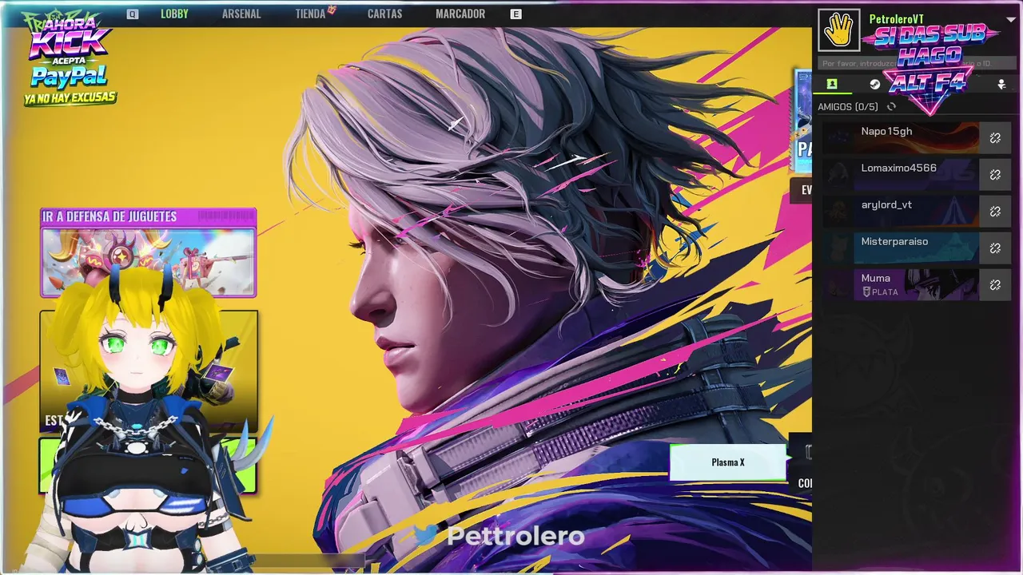Invite Misterparaiso with the link icon
The height and width of the screenshot is (575, 1023).
click(995, 248)
